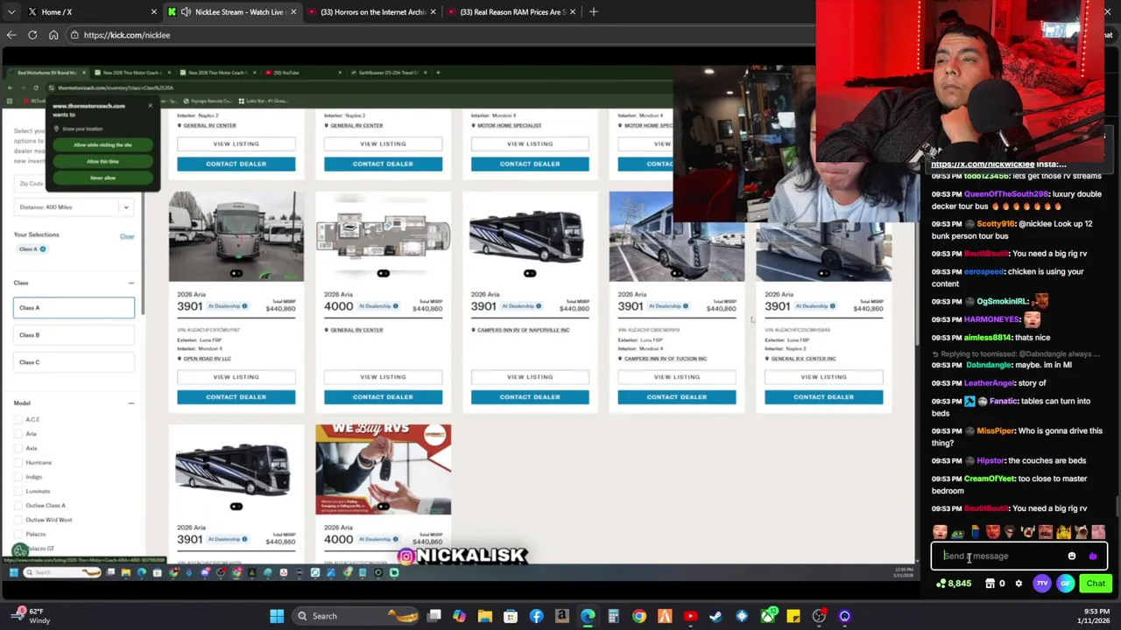
Task: Open the YouTube taskbar icon
Action: (691, 616)
